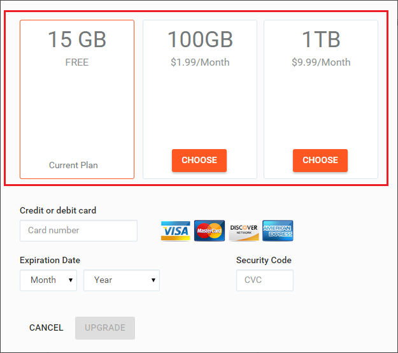The height and width of the screenshot is (353, 398).
Task: Select the 15 GB free plan card
Action: pos(77,99)
